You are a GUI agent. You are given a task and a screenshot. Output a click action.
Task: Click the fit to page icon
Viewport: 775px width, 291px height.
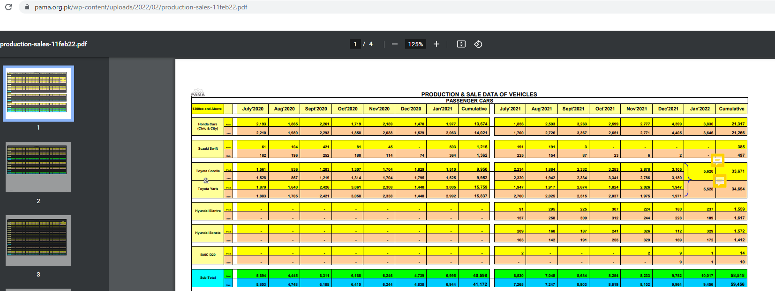click(x=461, y=44)
